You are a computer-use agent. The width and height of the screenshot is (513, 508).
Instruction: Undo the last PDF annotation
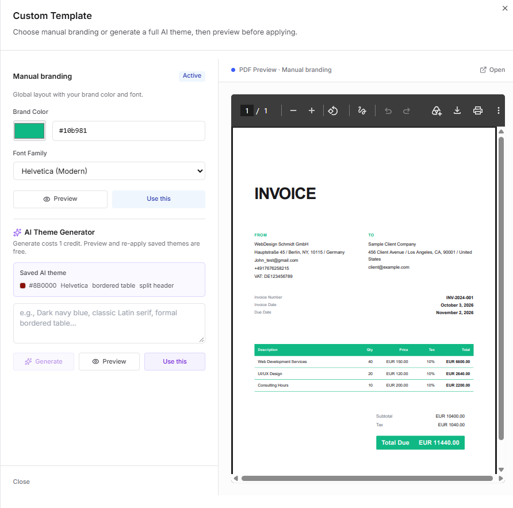pyautogui.click(x=388, y=111)
